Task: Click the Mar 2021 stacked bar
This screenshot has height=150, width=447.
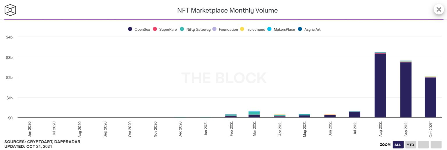Action: point(254,114)
